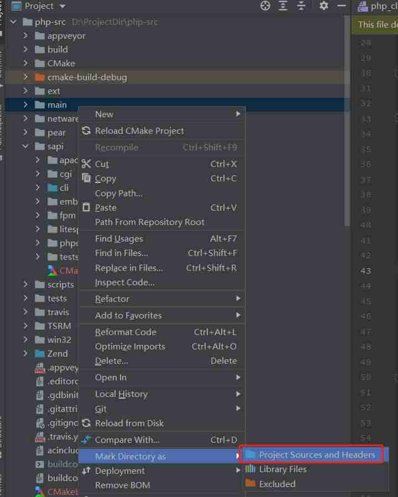The width and height of the screenshot is (398, 497).
Task: Hide the Project tool window with minus icon
Action: [342, 6]
